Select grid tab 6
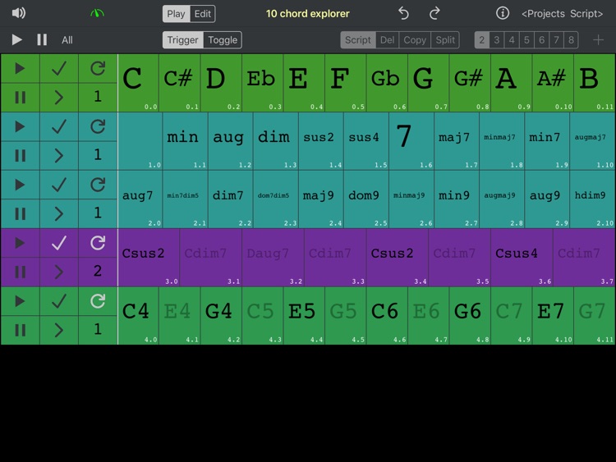 [x=541, y=39]
